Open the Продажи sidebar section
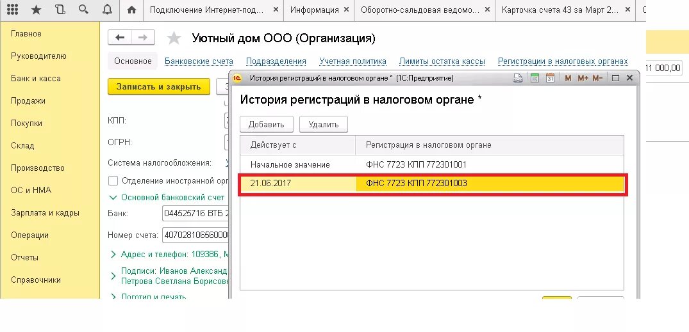This screenshot has height=332, width=689. 28,101
